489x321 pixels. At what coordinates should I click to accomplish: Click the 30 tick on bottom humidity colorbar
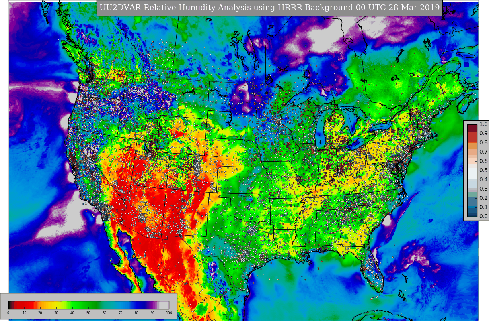[x=56, y=313]
